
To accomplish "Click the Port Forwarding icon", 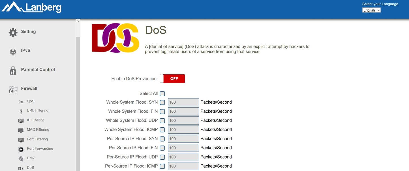I will pyautogui.click(x=21, y=149).
